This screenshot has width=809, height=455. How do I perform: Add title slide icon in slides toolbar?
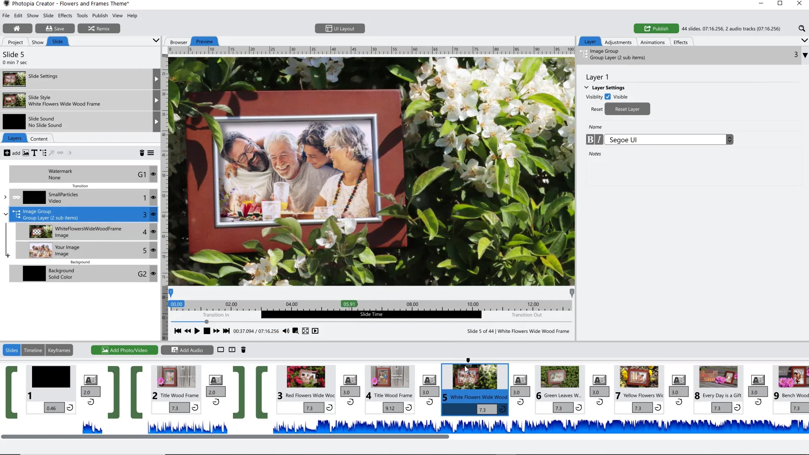click(232, 350)
